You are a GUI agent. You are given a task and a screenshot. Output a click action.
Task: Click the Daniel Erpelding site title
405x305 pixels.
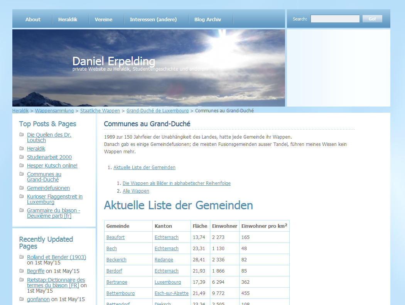(114, 61)
